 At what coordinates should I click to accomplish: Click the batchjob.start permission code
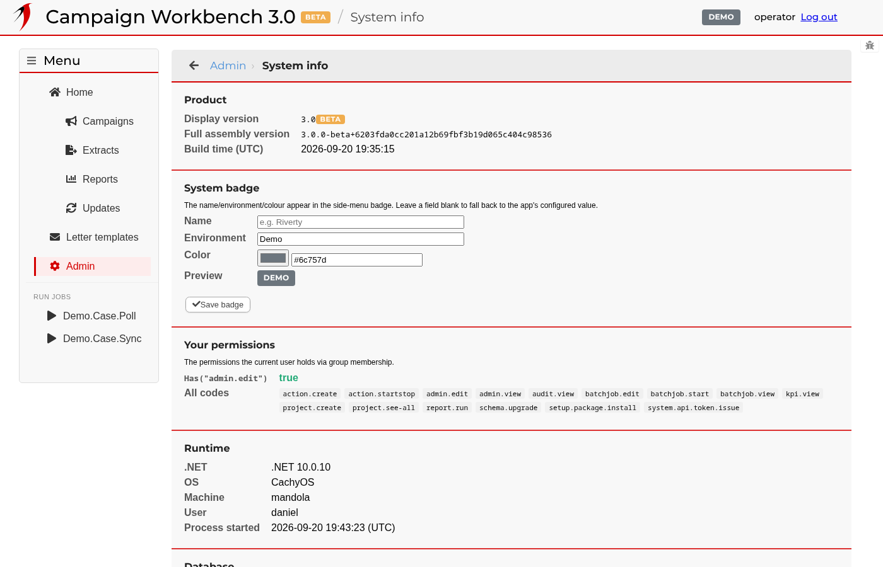pyautogui.click(x=680, y=394)
